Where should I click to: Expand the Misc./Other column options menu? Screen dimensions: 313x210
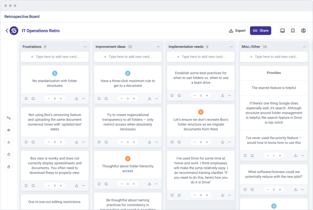tap(304, 47)
